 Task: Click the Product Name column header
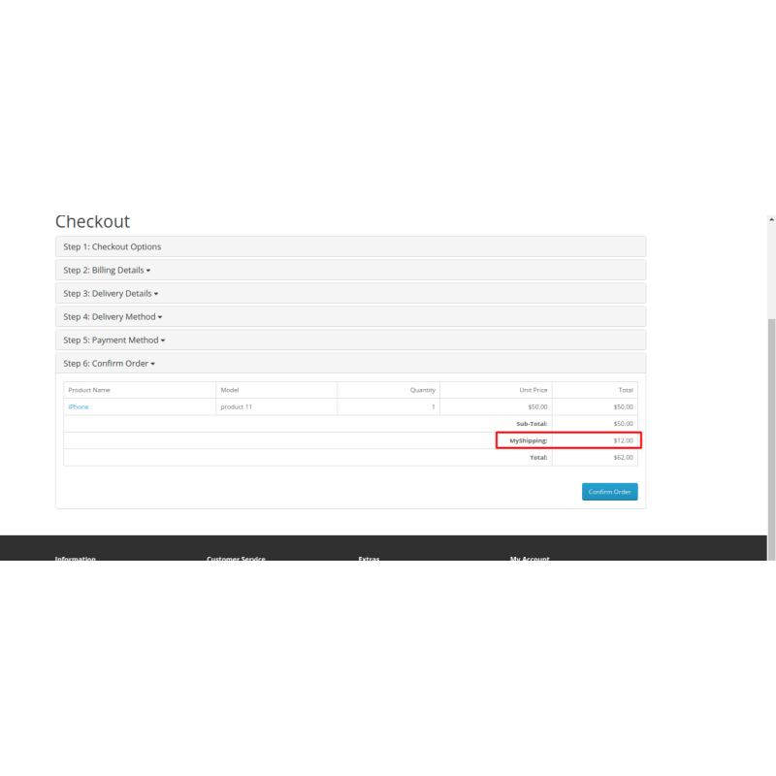(x=89, y=389)
